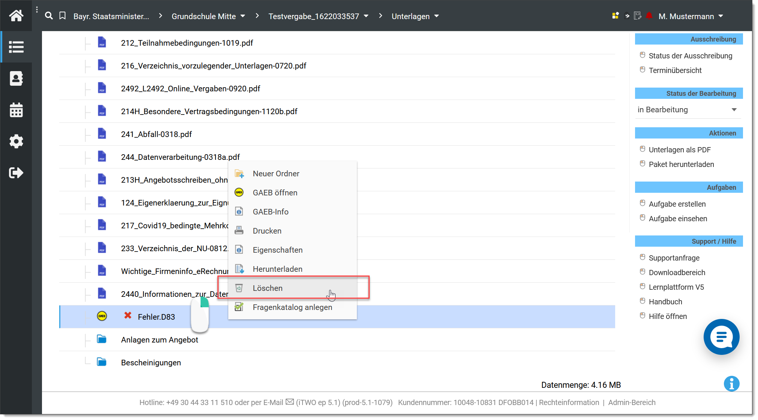Choose Fragenkatalog anlegen menu entry

tap(292, 307)
